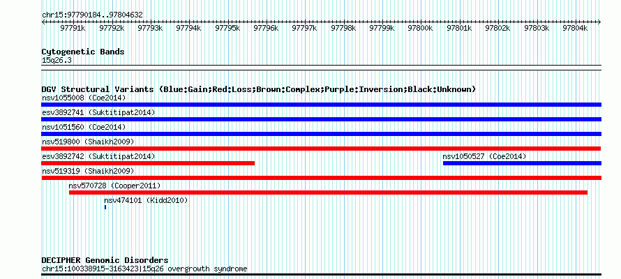Click the 97804k ruler tick label
Image resolution: width=621 pixels, height=279 pixels.
(575, 28)
